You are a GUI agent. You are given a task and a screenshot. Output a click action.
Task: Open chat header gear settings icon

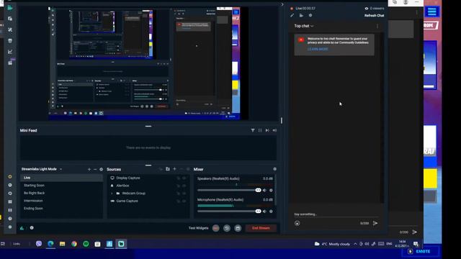coord(310,15)
